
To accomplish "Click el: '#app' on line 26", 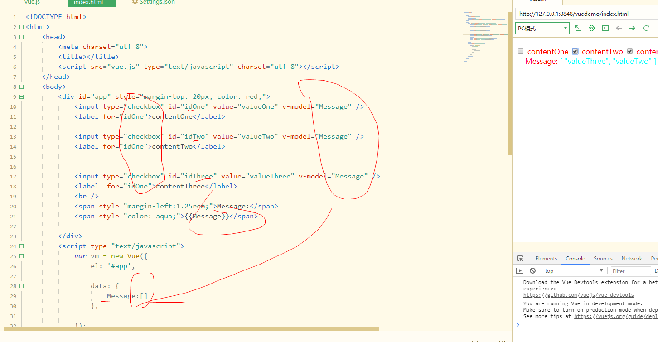I will [x=113, y=266].
